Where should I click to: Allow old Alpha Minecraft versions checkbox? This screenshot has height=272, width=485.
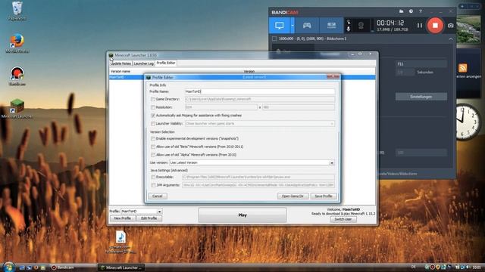(153, 155)
